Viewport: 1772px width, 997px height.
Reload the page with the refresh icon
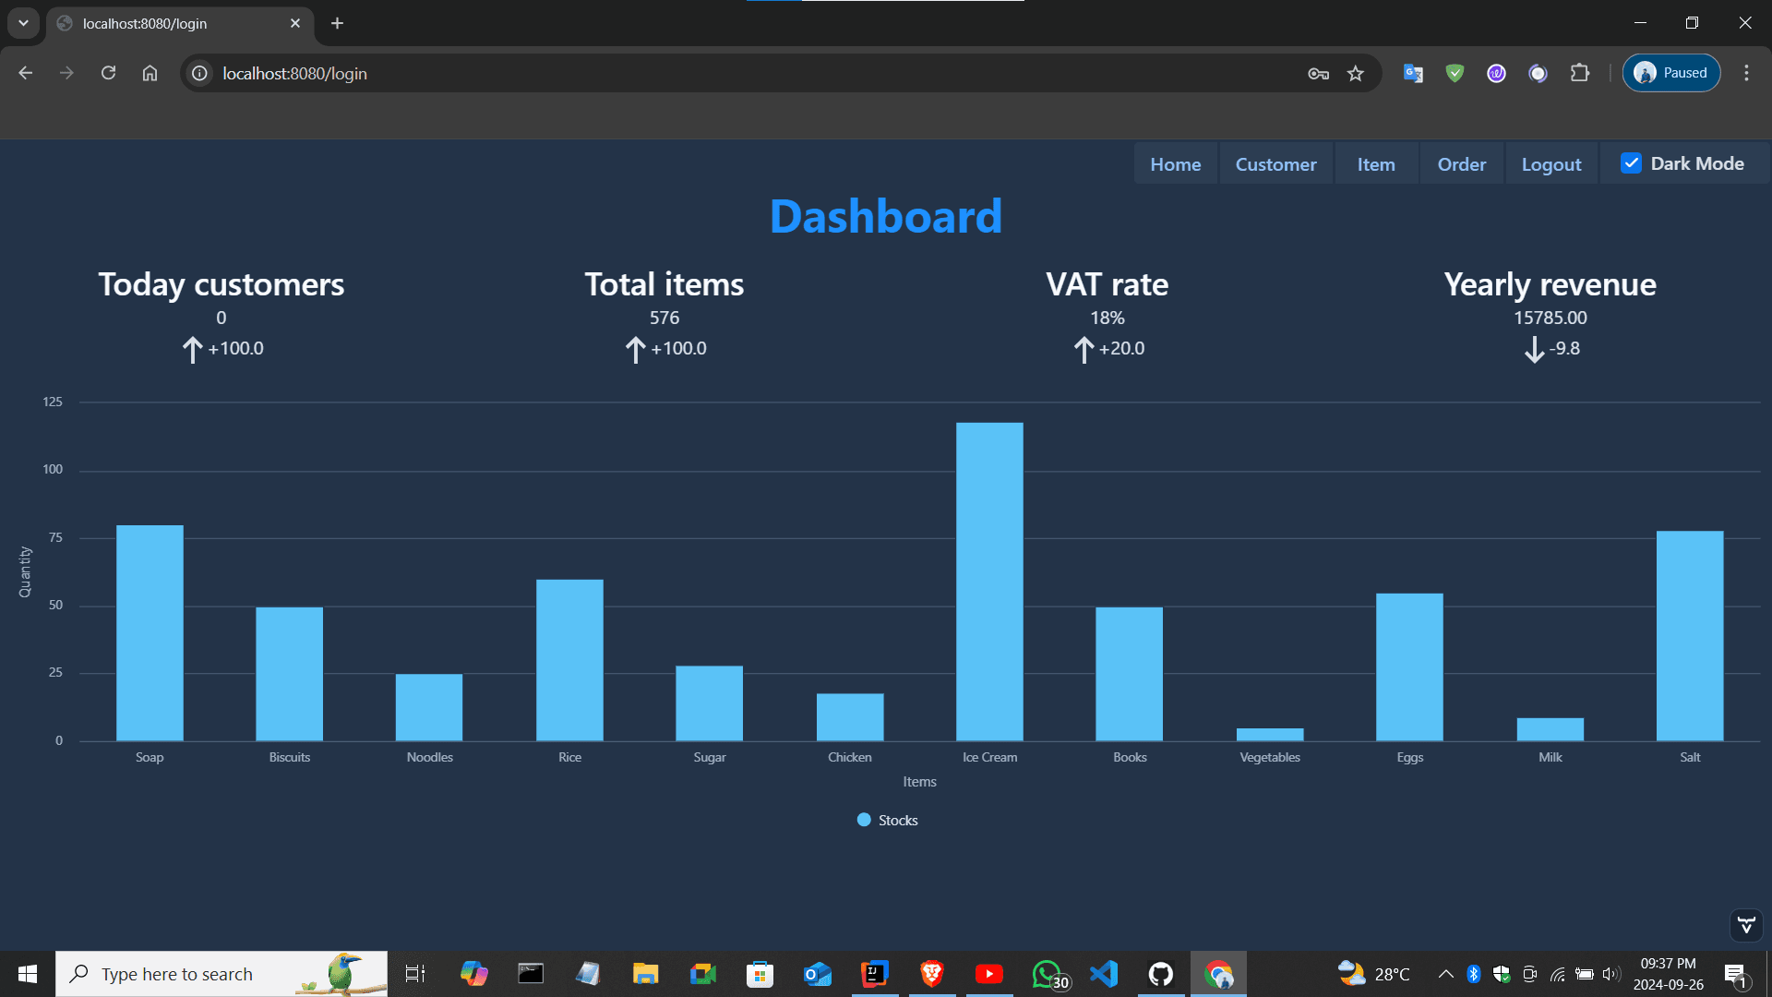[x=108, y=73]
